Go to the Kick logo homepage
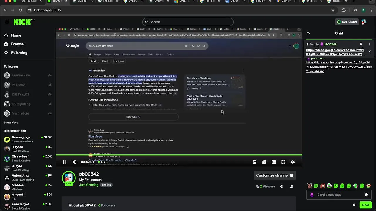376x211 pixels. pos(23,22)
